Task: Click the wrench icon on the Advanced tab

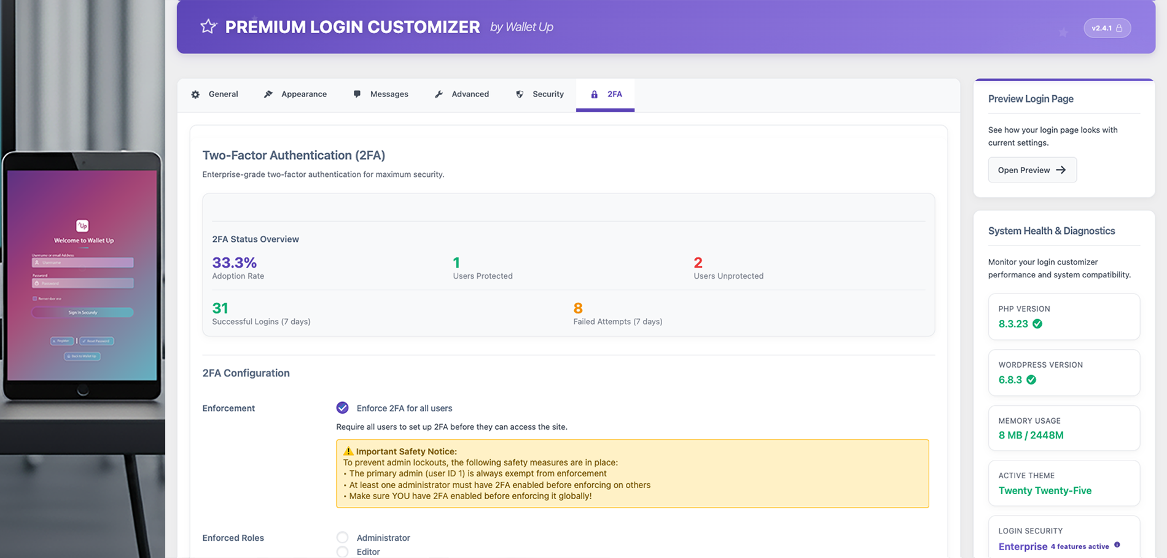Action: [439, 94]
